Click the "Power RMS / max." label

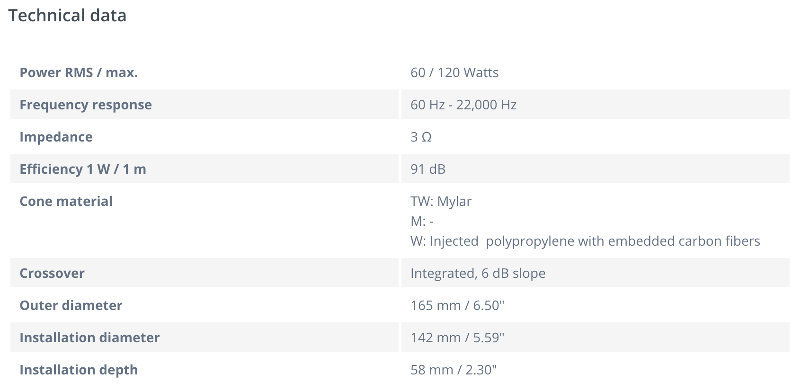coord(79,72)
